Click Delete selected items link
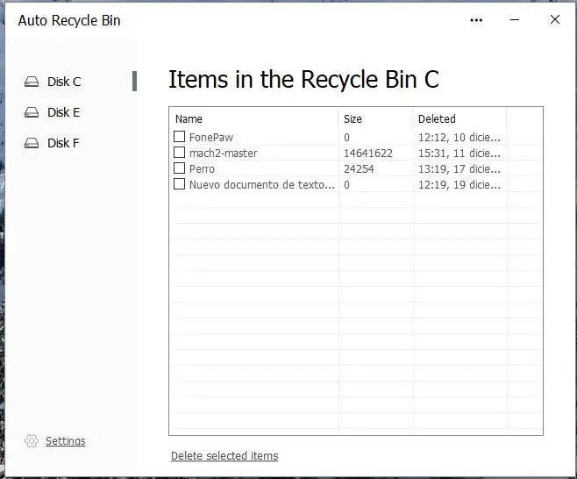Image resolution: width=577 pixels, height=479 pixels. pyautogui.click(x=224, y=456)
